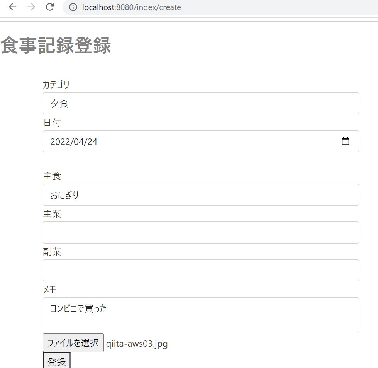Screen dimensions: 378x368
Task: Click the qiita-aws03.jpg file name text
Action: 137,343
